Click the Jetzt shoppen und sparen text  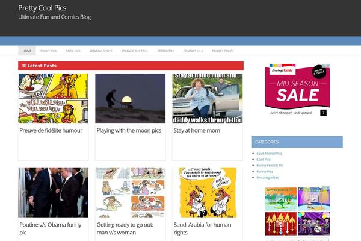pos(291,113)
